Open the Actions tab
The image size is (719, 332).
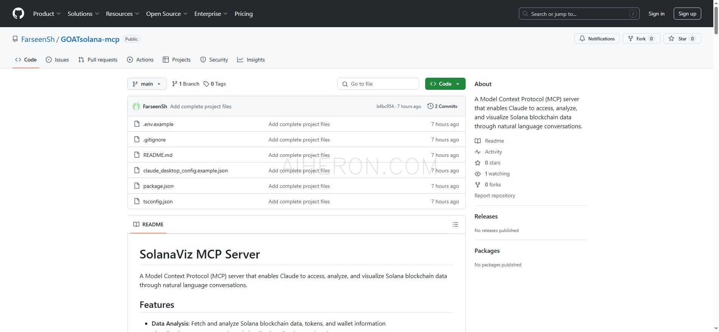pyautogui.click(x=140, y=60)
